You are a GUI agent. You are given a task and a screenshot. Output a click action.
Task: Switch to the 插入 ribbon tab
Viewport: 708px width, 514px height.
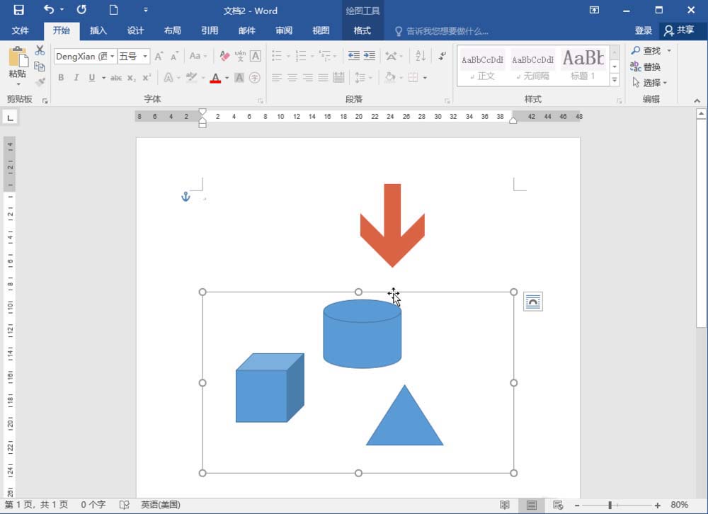click(98, 30)
